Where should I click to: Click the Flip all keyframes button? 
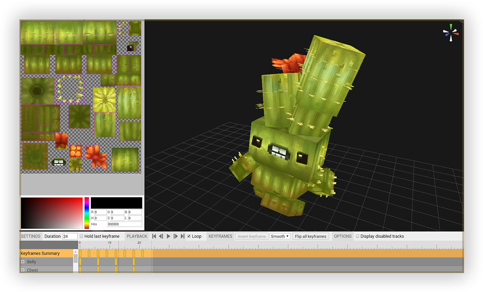[311, 236]
